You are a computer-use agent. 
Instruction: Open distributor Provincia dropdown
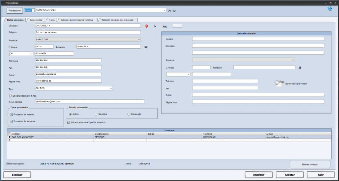(x=293, y=60)
